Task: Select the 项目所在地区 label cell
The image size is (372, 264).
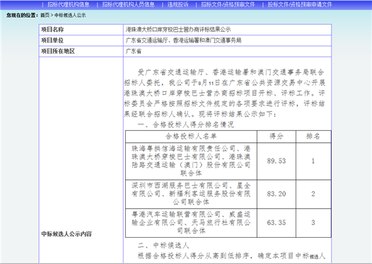Action: click(81, 51)
